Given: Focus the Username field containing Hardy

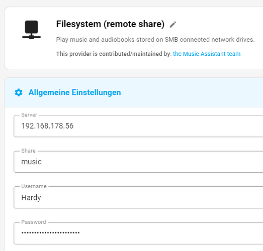Looking at the screenshot, I should (x=138, y=197).
